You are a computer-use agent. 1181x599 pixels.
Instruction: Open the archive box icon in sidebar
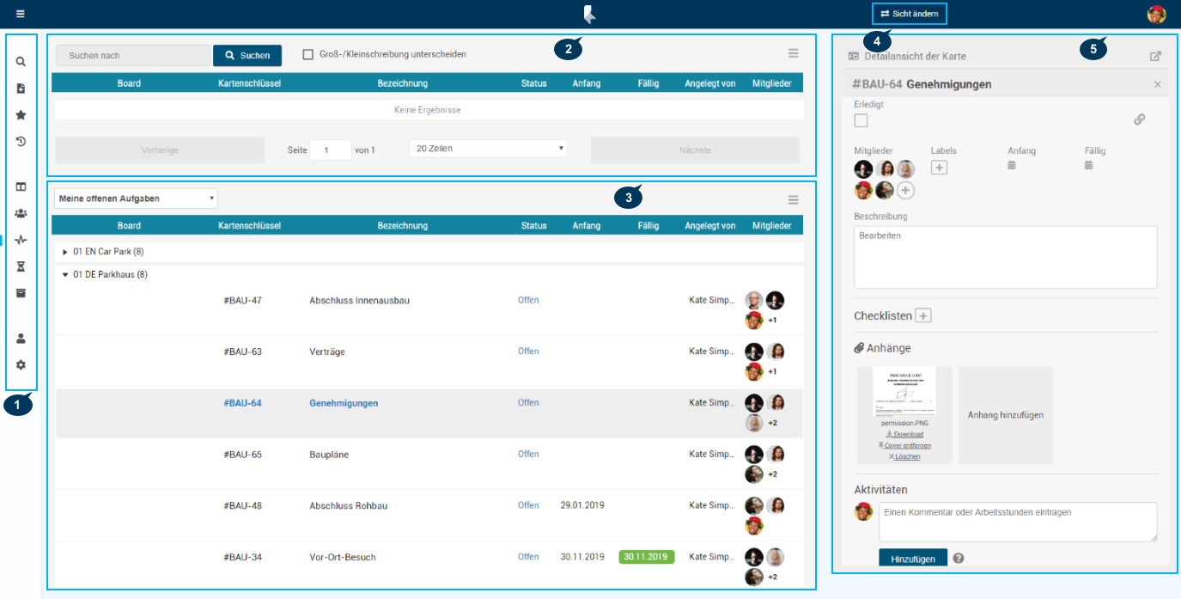[x=21, y=293]
